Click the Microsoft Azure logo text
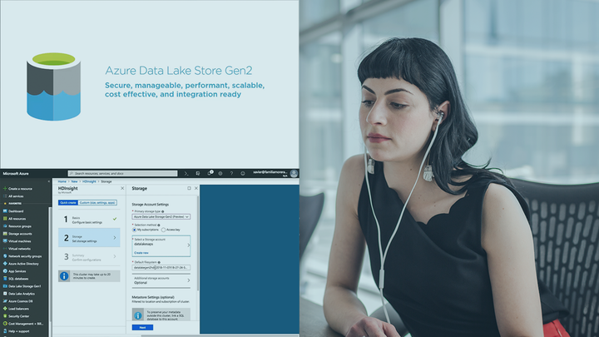 (x=16, y=173)
